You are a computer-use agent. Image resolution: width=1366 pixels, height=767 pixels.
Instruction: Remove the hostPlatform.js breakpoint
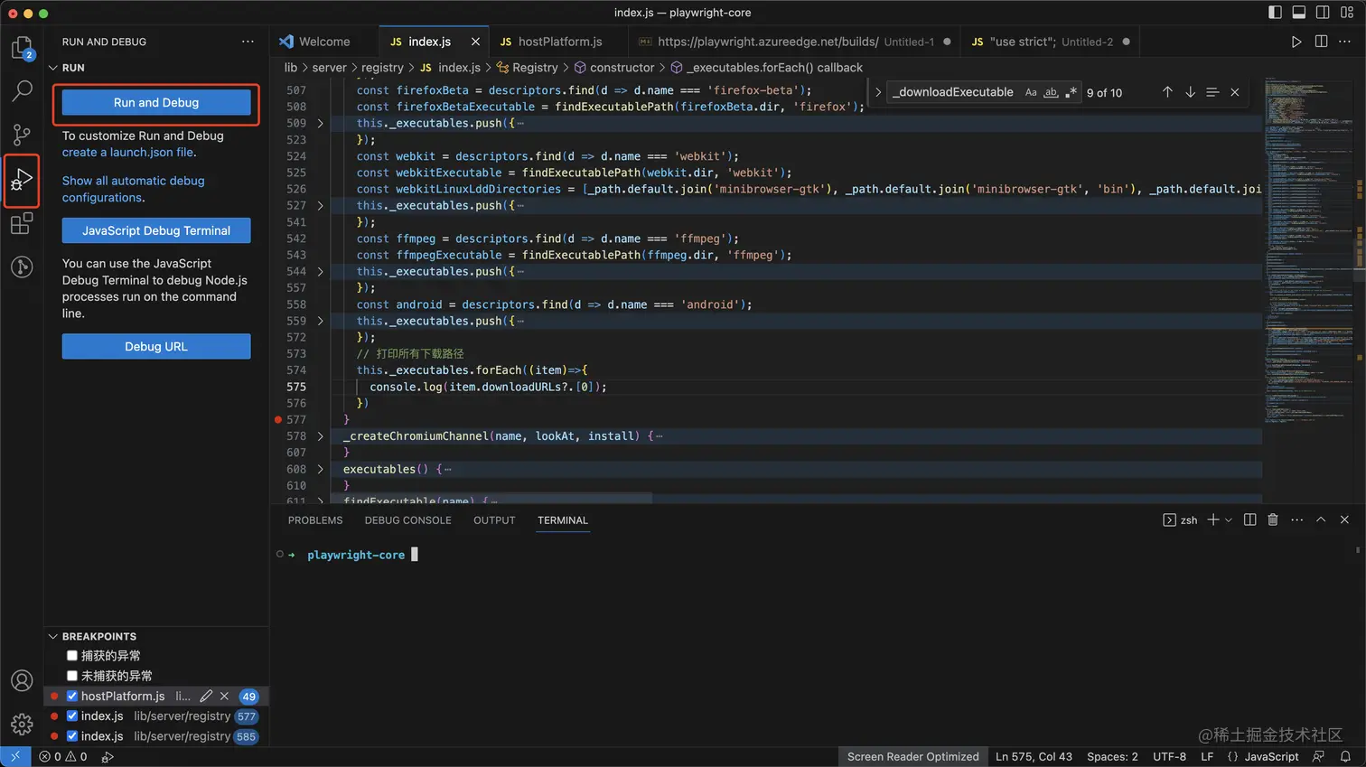pyautogui.click(x=224, y=696)
